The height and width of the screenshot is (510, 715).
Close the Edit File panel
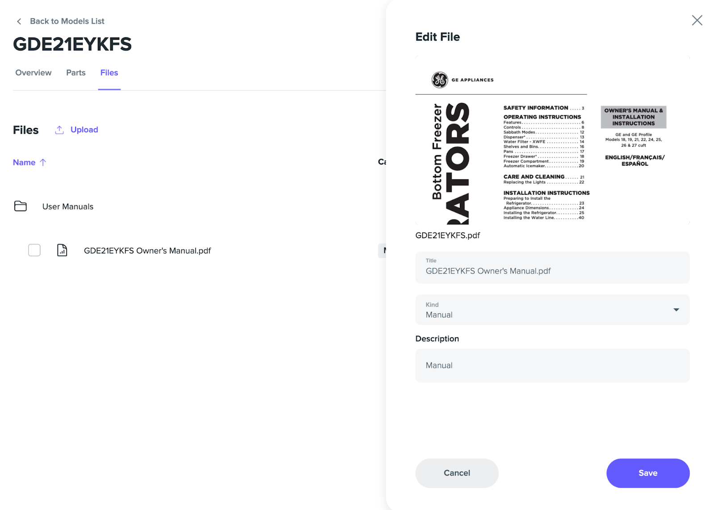point(697,20)
